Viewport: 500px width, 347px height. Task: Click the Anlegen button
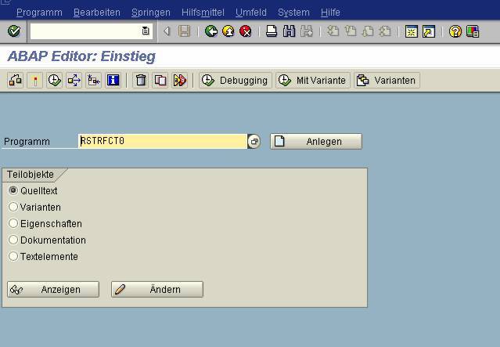[x=316, y=142]
